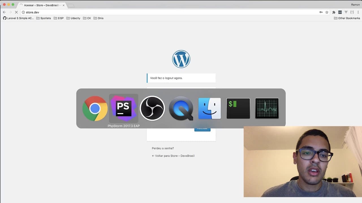This screenshot has height=203, width=362.
Task: Choose QuickTime Player in the app switcher
Action: 181,109
